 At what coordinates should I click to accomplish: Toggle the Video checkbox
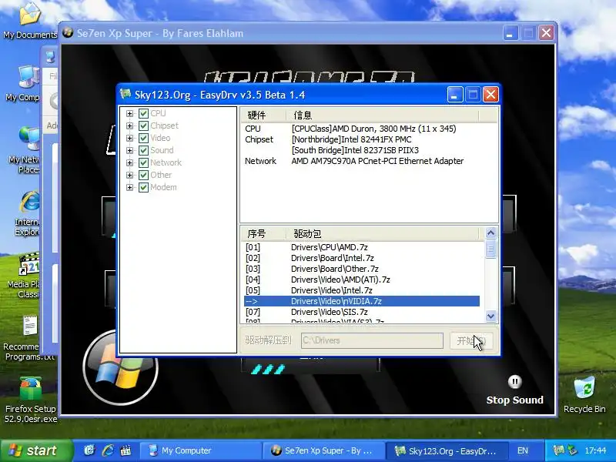143,139
